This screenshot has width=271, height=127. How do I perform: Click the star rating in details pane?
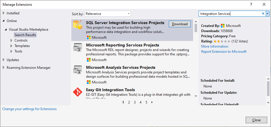pos(222,41)
